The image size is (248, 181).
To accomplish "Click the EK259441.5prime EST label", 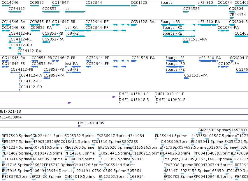I will (171, 136).
